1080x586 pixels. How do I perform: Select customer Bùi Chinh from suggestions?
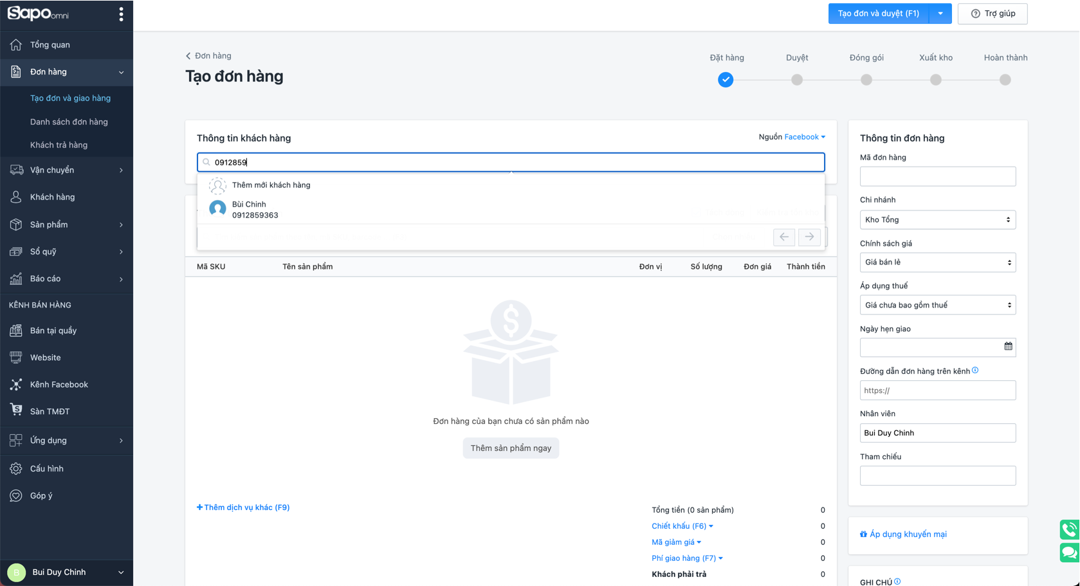click(255, 210)
